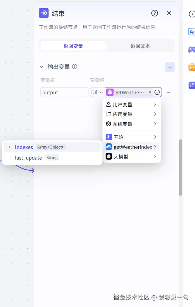195x307 pixels.
Task: Click the folder icon beside 应用变量
Action: [108, 114]
